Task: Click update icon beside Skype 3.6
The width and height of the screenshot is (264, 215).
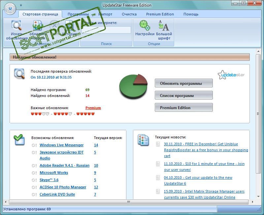Action: (x=34, y=180)
